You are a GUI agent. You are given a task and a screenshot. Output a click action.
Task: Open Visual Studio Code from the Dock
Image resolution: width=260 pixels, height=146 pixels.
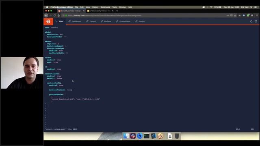154,136
